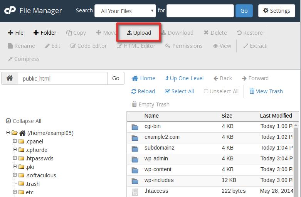Viewport: 301px width, 197px height.
Task: Expand the etc folder node
Action: click(15, 192)
